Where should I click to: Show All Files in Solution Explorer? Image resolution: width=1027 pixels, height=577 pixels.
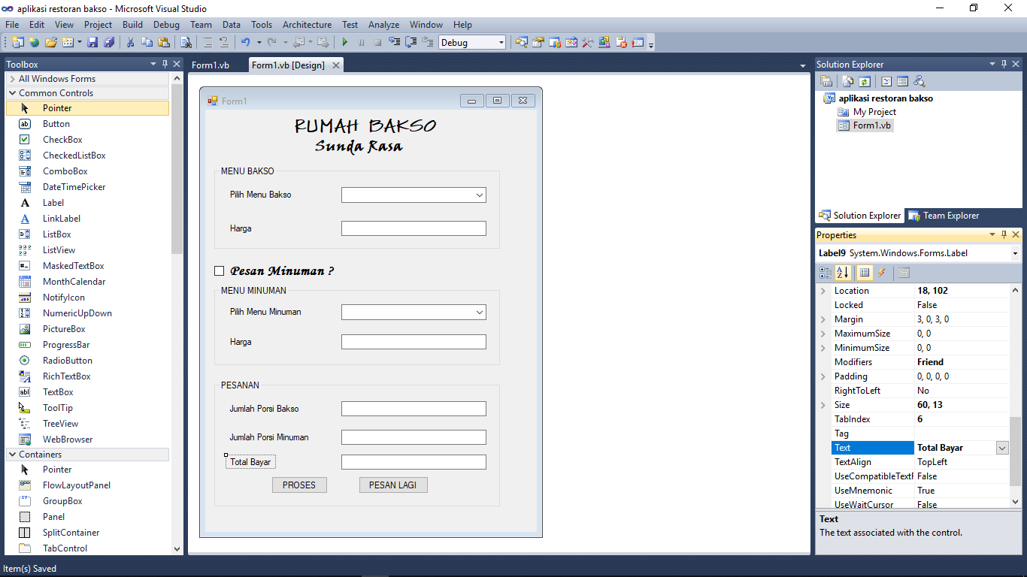tap(847, 80)
